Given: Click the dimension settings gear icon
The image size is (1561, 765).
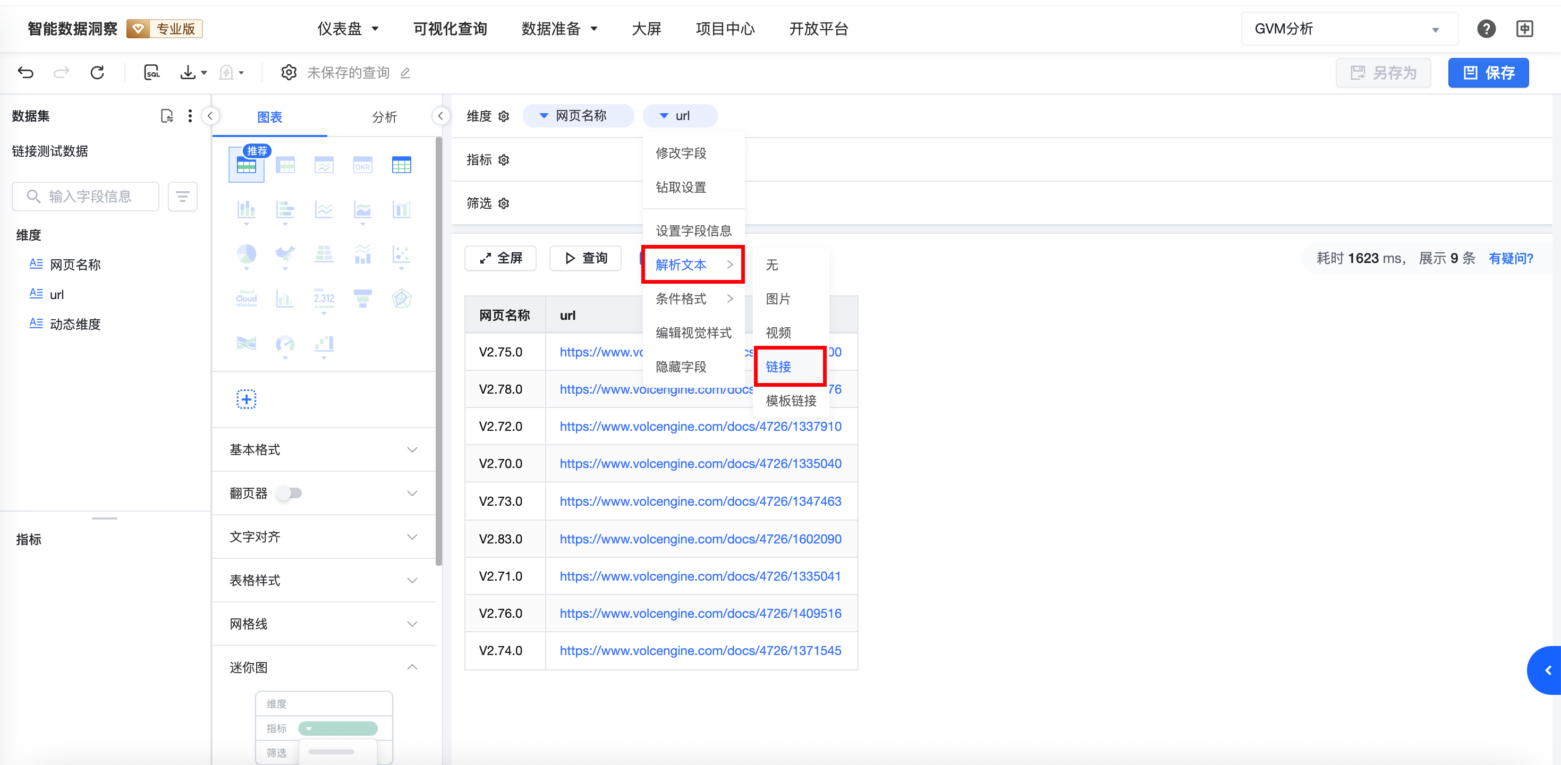Looking at the screenshot, I should (x=504, y=116).
